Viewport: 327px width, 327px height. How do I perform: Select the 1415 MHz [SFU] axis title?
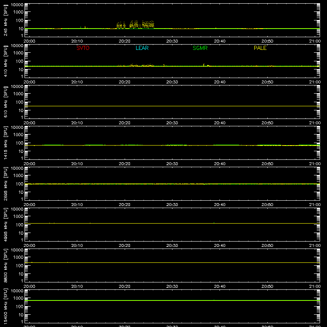pyautogui.click(x=5, y=143)
